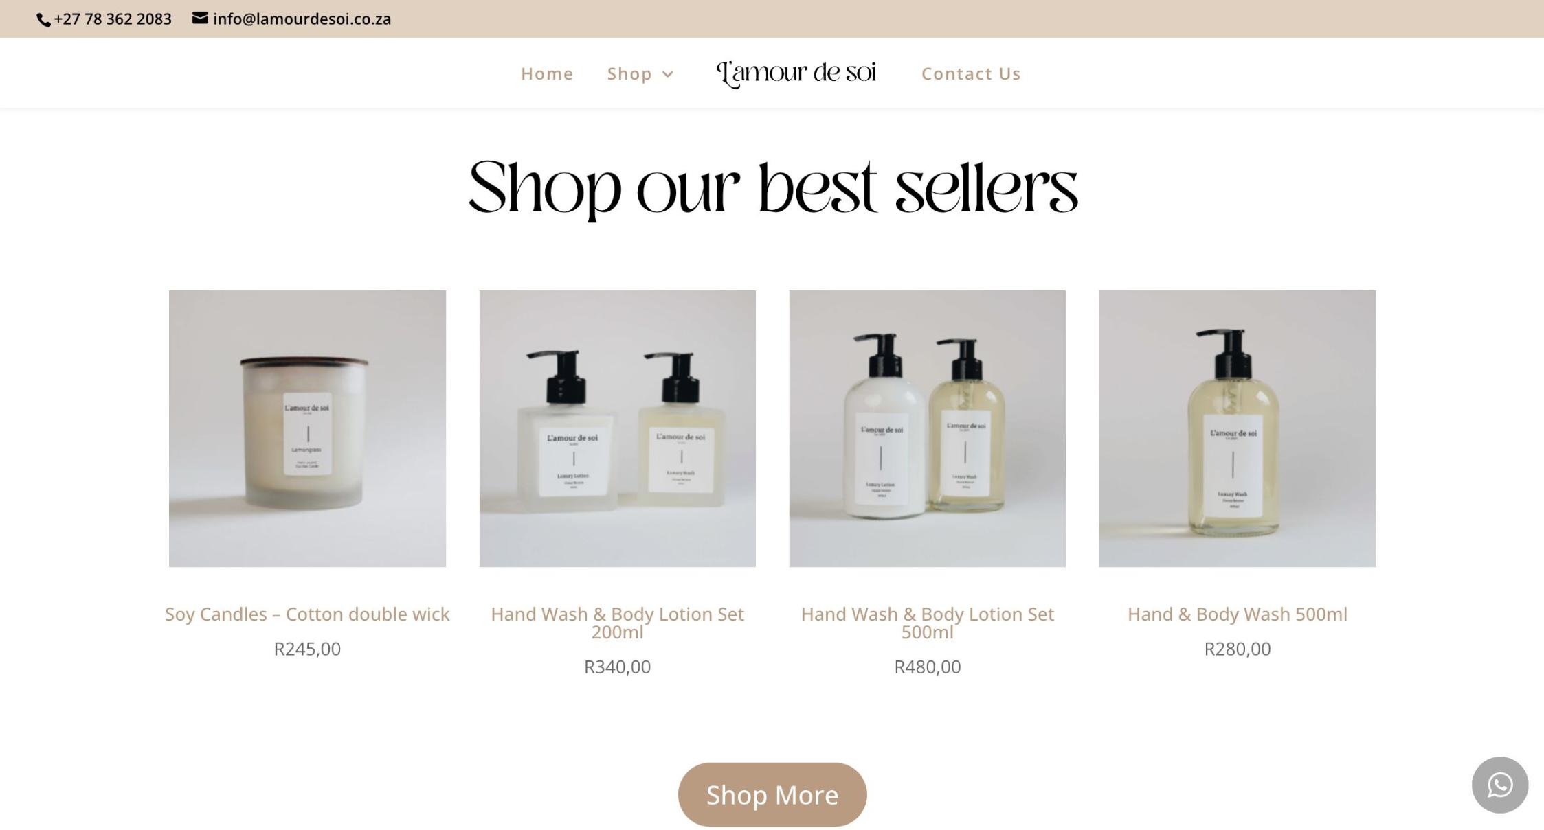Click the email envelope icon
Viewport: 1544px width, 830px height.
pos(200,18)
